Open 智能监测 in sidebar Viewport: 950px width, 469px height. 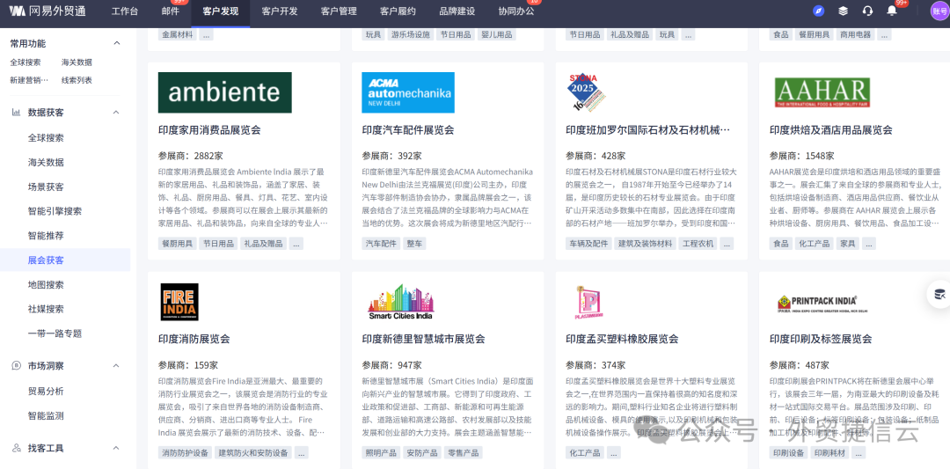point(46,416)
